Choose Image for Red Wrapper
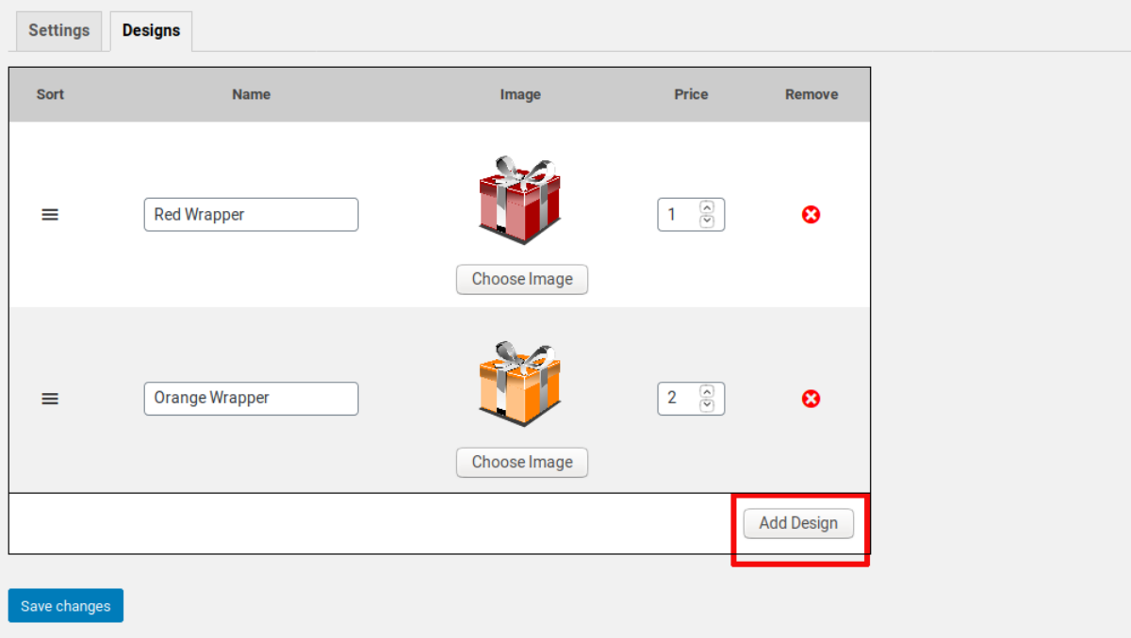This screenshot has width=1131, height=638. 522,279
